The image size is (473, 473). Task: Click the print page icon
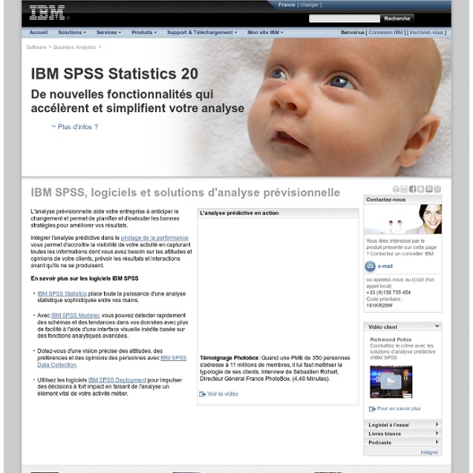(396, 189)
